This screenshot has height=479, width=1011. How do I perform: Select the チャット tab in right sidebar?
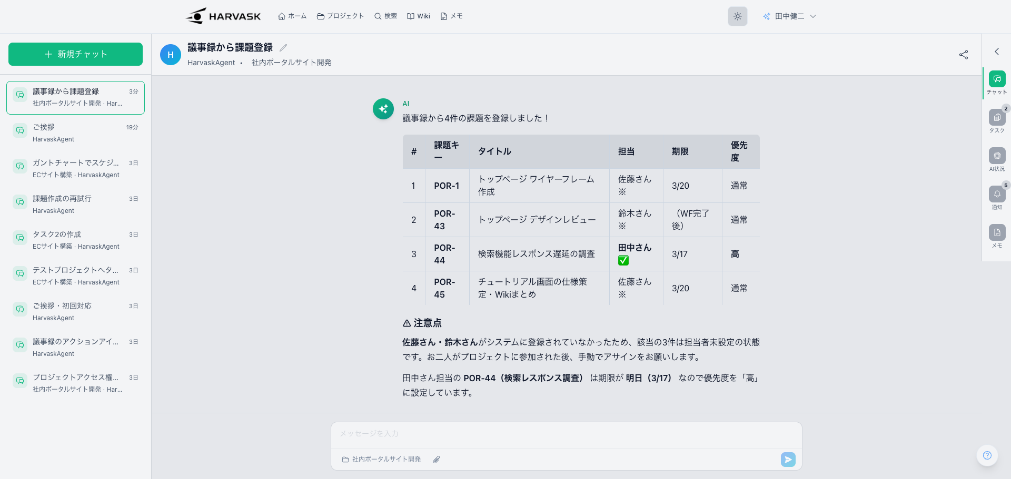(x=997, y=79)
